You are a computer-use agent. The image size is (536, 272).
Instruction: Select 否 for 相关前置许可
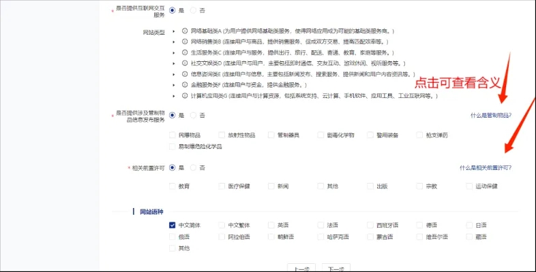click(193, 167)
